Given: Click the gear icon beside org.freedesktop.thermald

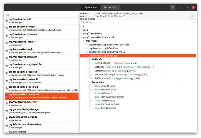Looking at the screenshot, I should pos(7,88).
